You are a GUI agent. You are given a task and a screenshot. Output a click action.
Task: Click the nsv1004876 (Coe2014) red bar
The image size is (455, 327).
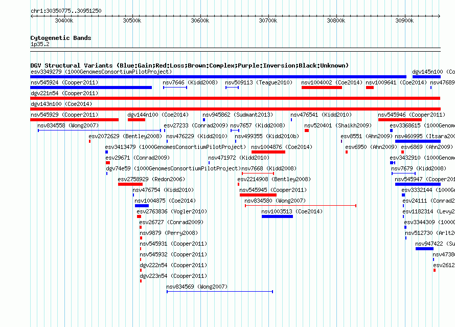point(268,152)
